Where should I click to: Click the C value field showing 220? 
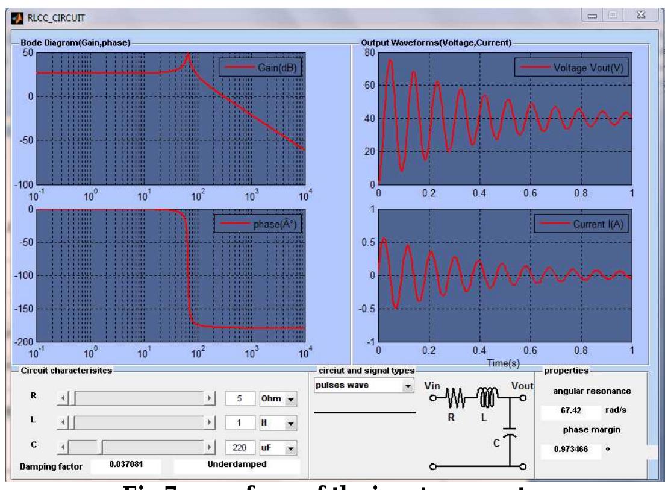240,447
